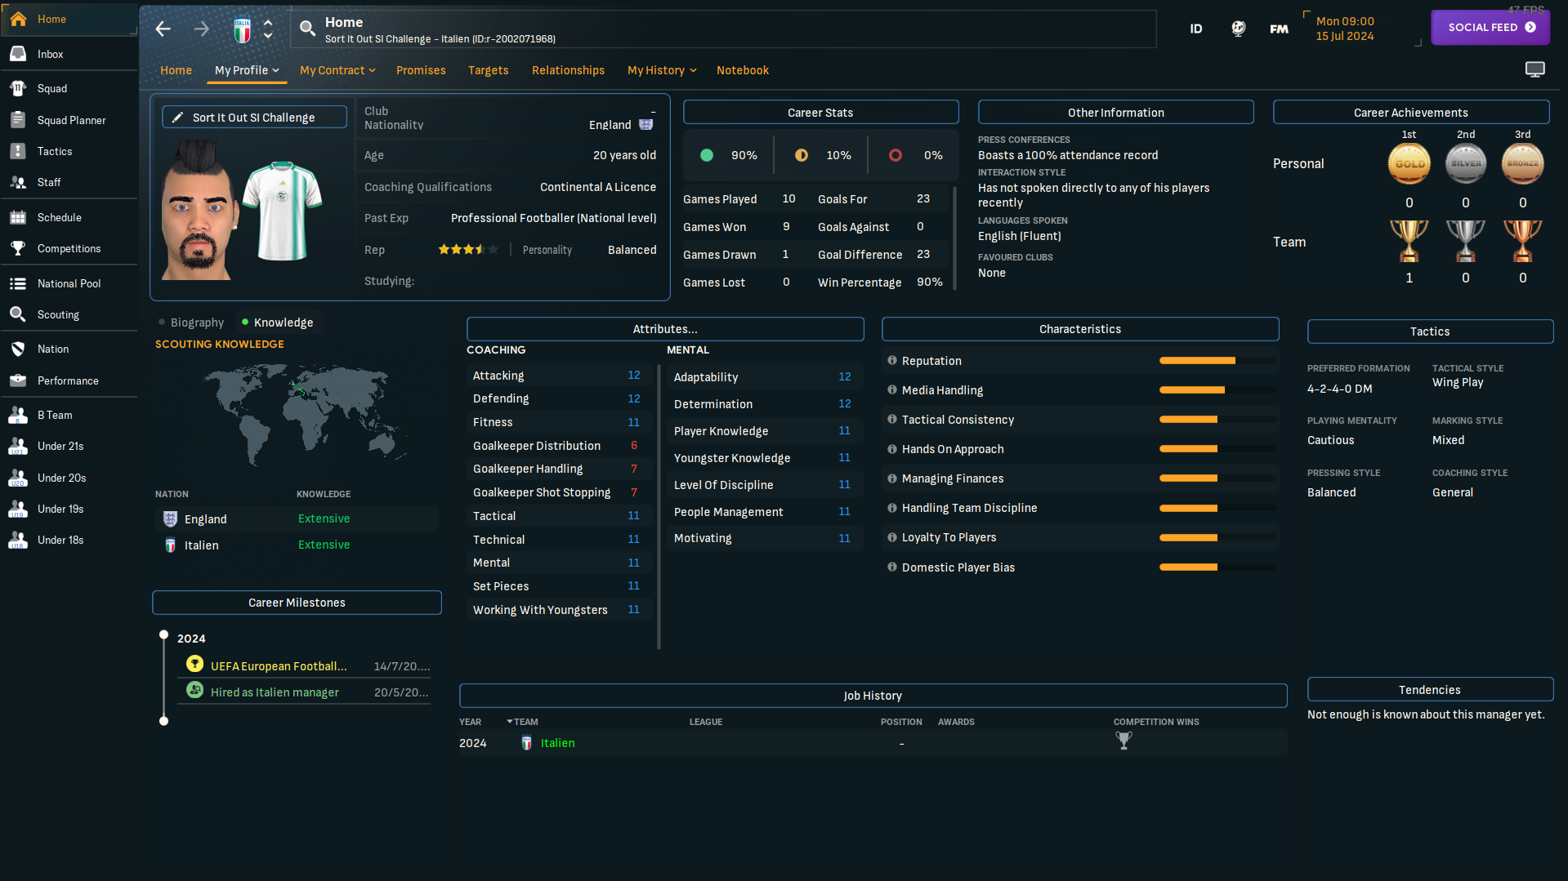Open UEFA European Football milestone
This screenshot has width=1568, height=881.
279,666
